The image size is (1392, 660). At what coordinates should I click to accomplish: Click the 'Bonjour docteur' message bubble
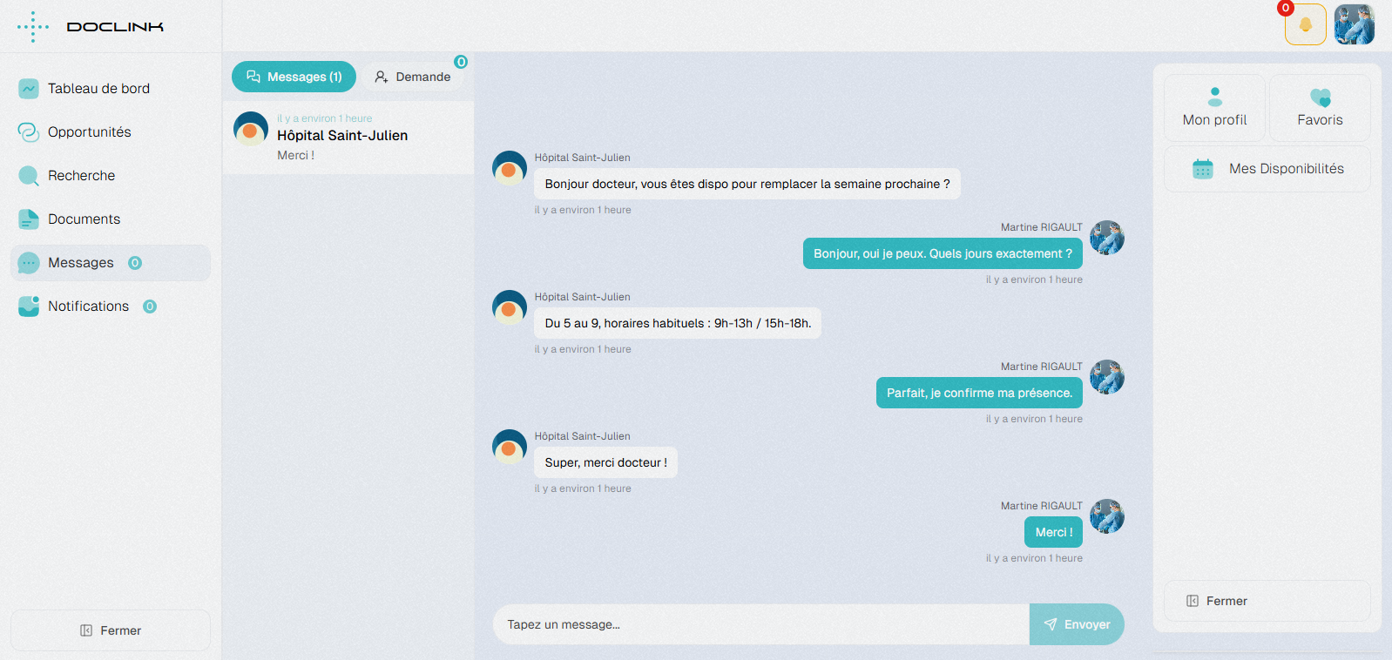pos(747,184)
